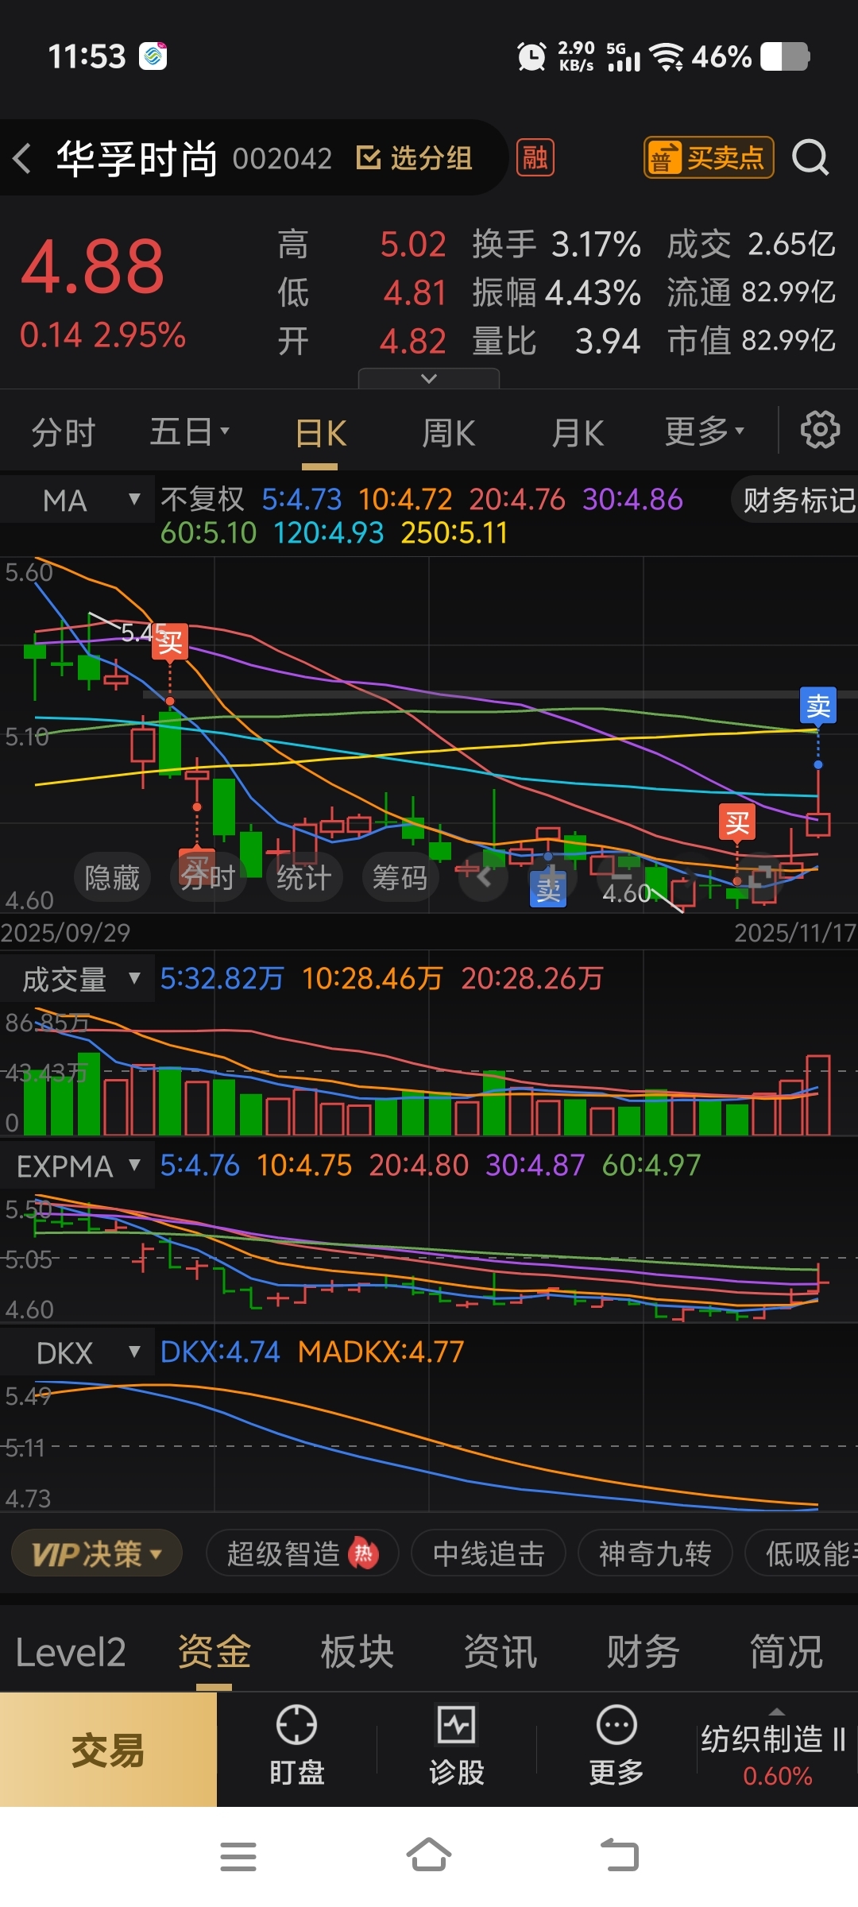Shift chart left with arrow button
The width and height of the screenshot is (858, 1907).
point(483,877)
